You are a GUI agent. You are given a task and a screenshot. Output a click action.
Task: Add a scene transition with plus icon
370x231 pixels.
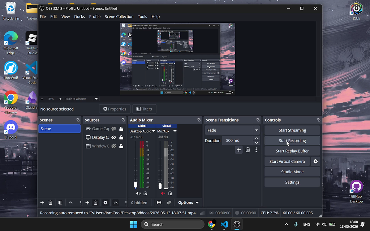(x=239, y=150)
